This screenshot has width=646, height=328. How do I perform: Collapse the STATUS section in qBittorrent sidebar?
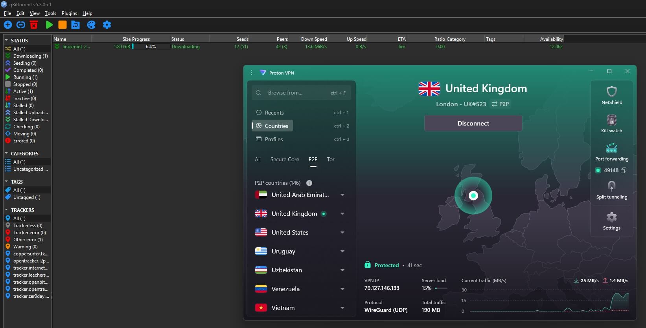6,40
